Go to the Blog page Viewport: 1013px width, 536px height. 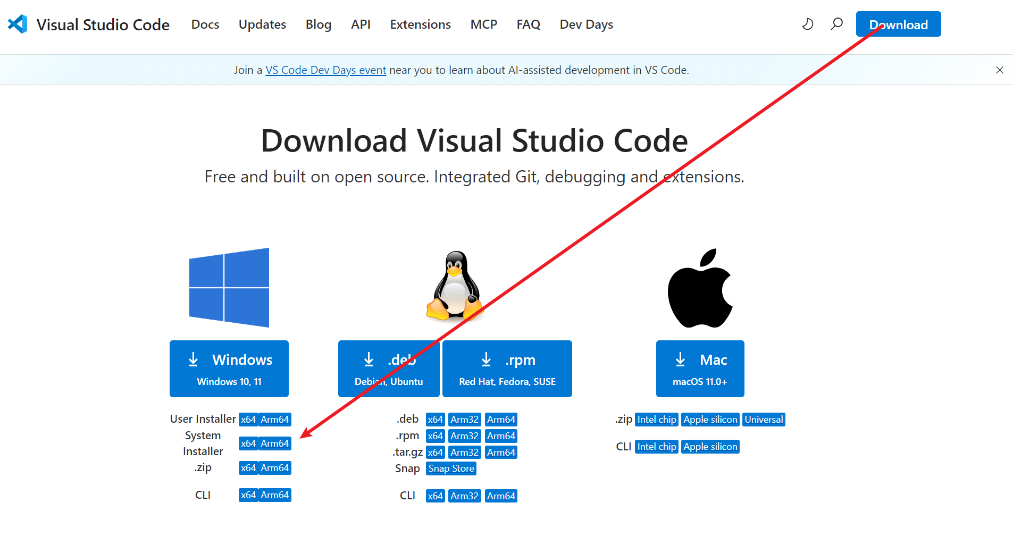(x=319, y=24)
